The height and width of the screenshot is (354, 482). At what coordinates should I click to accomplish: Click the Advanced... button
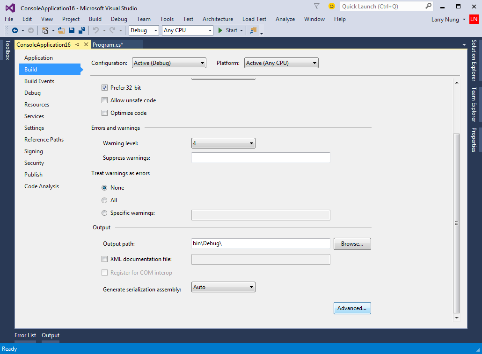352,308
